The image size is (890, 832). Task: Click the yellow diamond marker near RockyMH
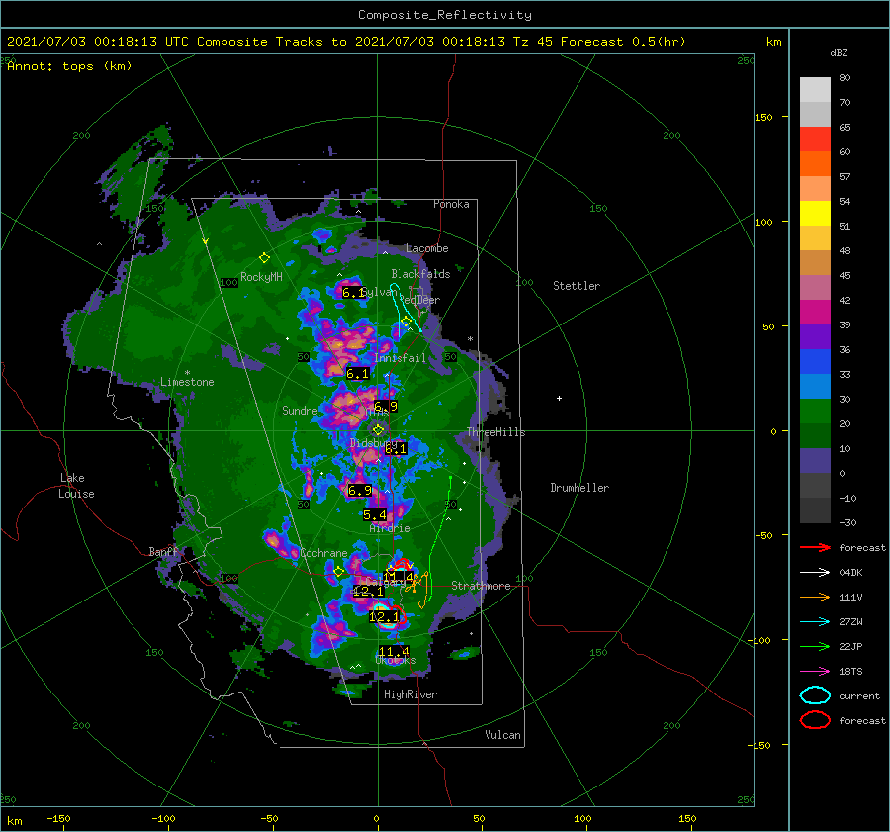pyautogui.click(x=264, y=258)
